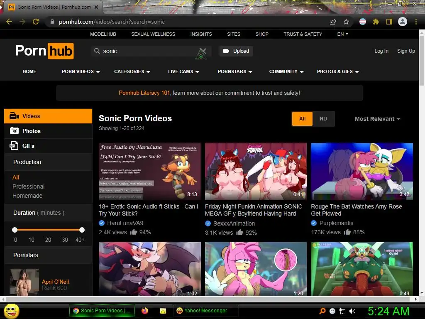Click the round face tray icon
Image resolution: width=425 pixels, height=319 pixels.
(x=332, y=311)
